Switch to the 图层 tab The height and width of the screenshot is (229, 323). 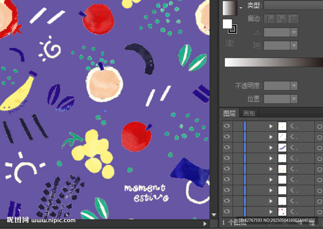click(x=229, y=113)
